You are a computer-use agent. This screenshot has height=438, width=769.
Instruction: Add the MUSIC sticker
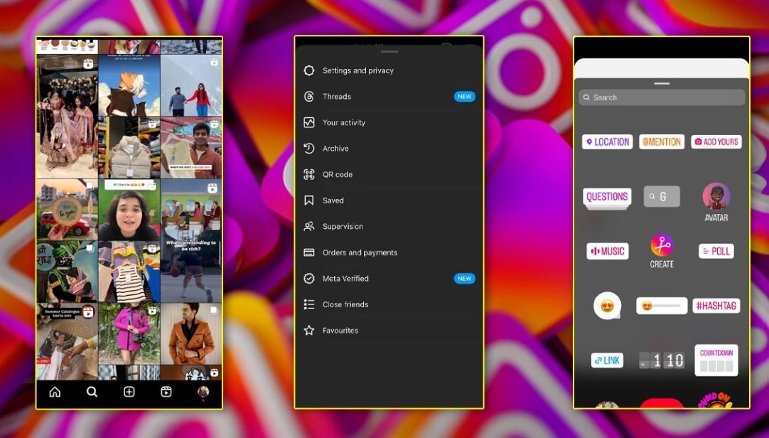tap(607, 251)
